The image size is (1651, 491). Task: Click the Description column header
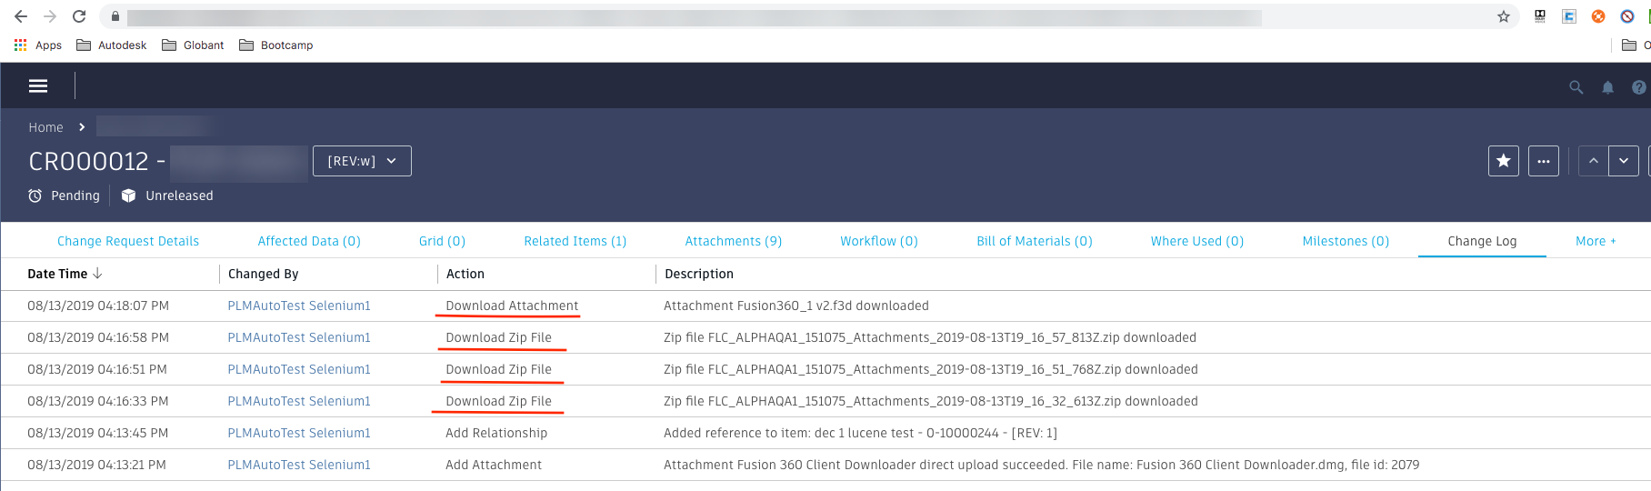pyautogui.click(x=699, y=274)
